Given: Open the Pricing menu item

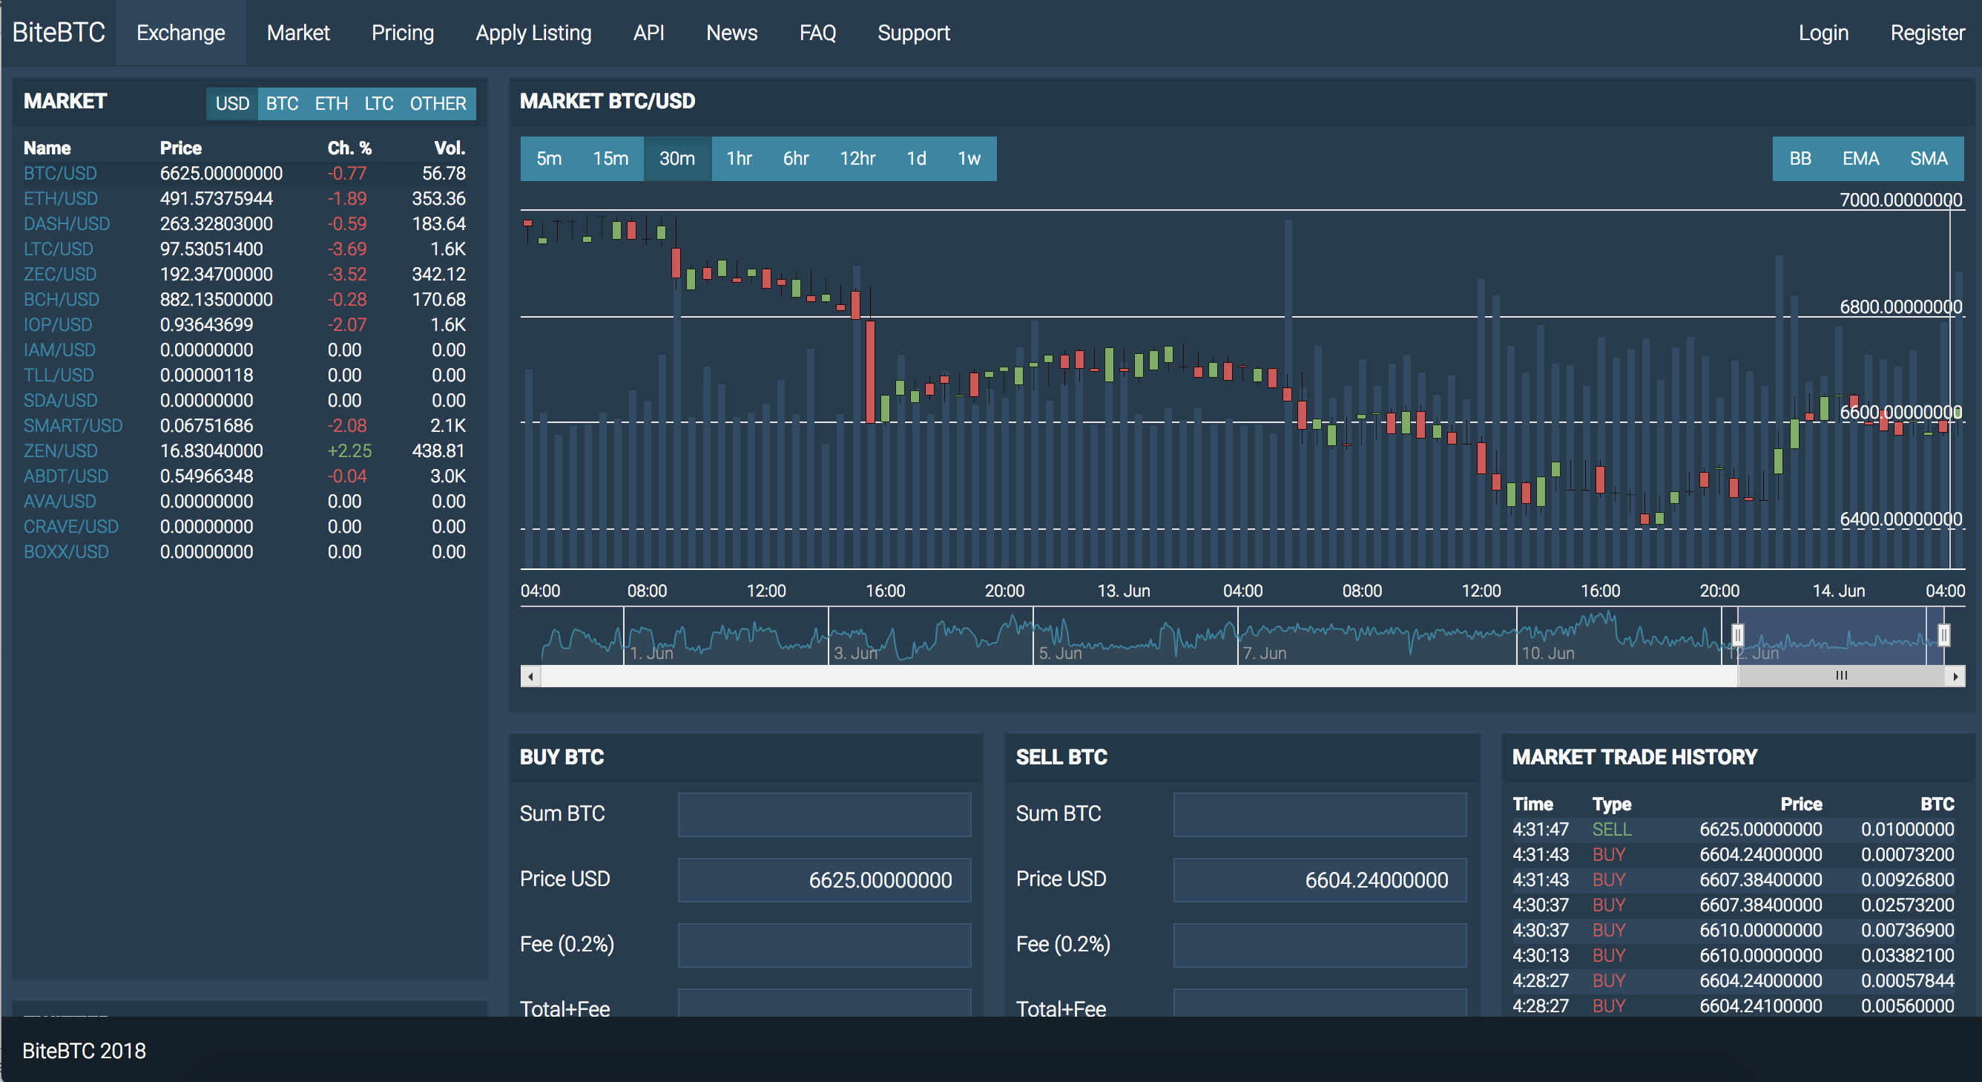Looking at the screenshot, I should (402, 33).
